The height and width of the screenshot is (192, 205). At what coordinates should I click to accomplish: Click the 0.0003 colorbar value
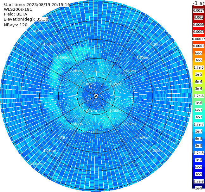tap(199, 32)
